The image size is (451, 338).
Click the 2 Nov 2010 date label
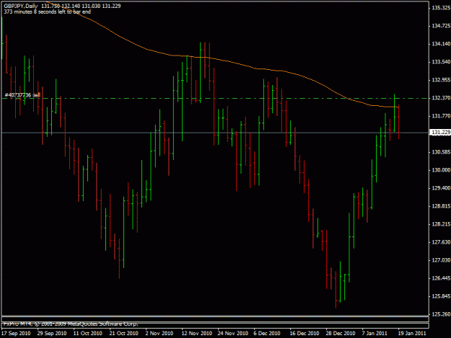159,333
